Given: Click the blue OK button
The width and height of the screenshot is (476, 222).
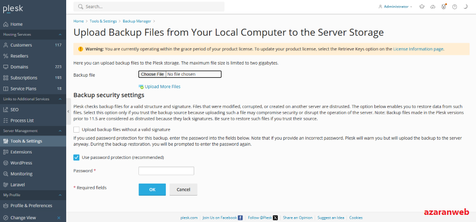Looking at the screenshot, I should 152,190.
